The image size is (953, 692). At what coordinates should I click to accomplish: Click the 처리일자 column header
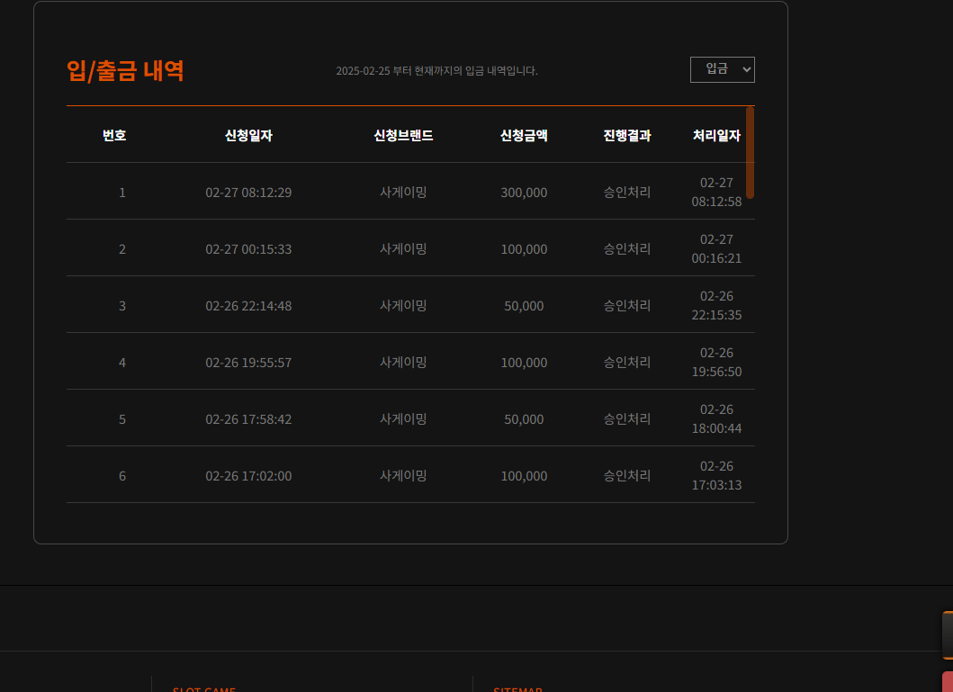coord(716,136)
